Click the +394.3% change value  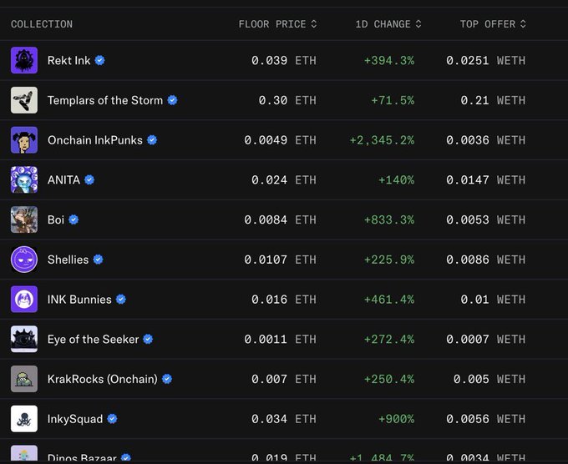[x=389, y=60]
